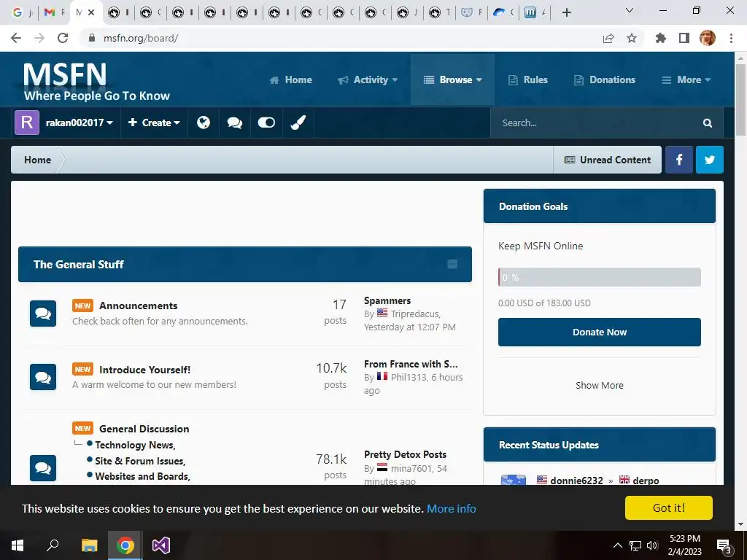747x560 pixels.
Task: Open the From France with S... topic
Action: tap(411, 365)
